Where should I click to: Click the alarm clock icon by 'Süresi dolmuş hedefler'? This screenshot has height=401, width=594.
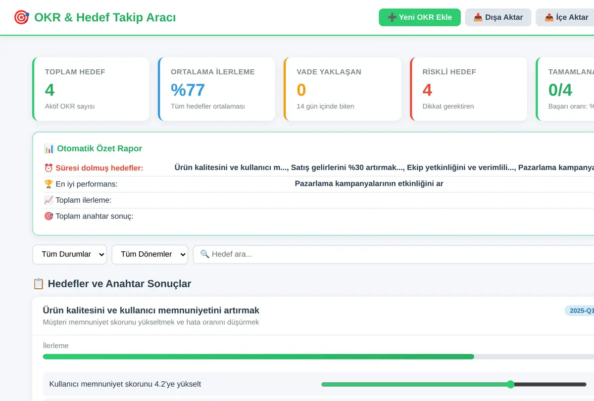[x=49, y=168]
